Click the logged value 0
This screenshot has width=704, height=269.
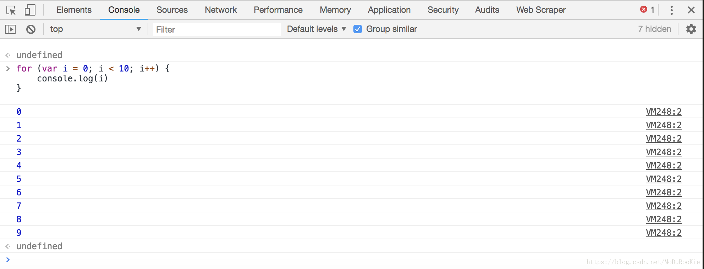click(19, 111)
